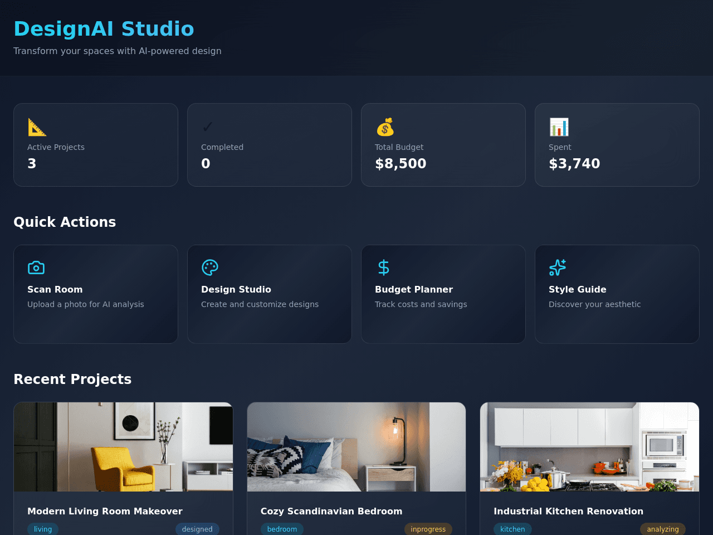Click 'Discover your aesthetic' text

(x=595, y=304)
